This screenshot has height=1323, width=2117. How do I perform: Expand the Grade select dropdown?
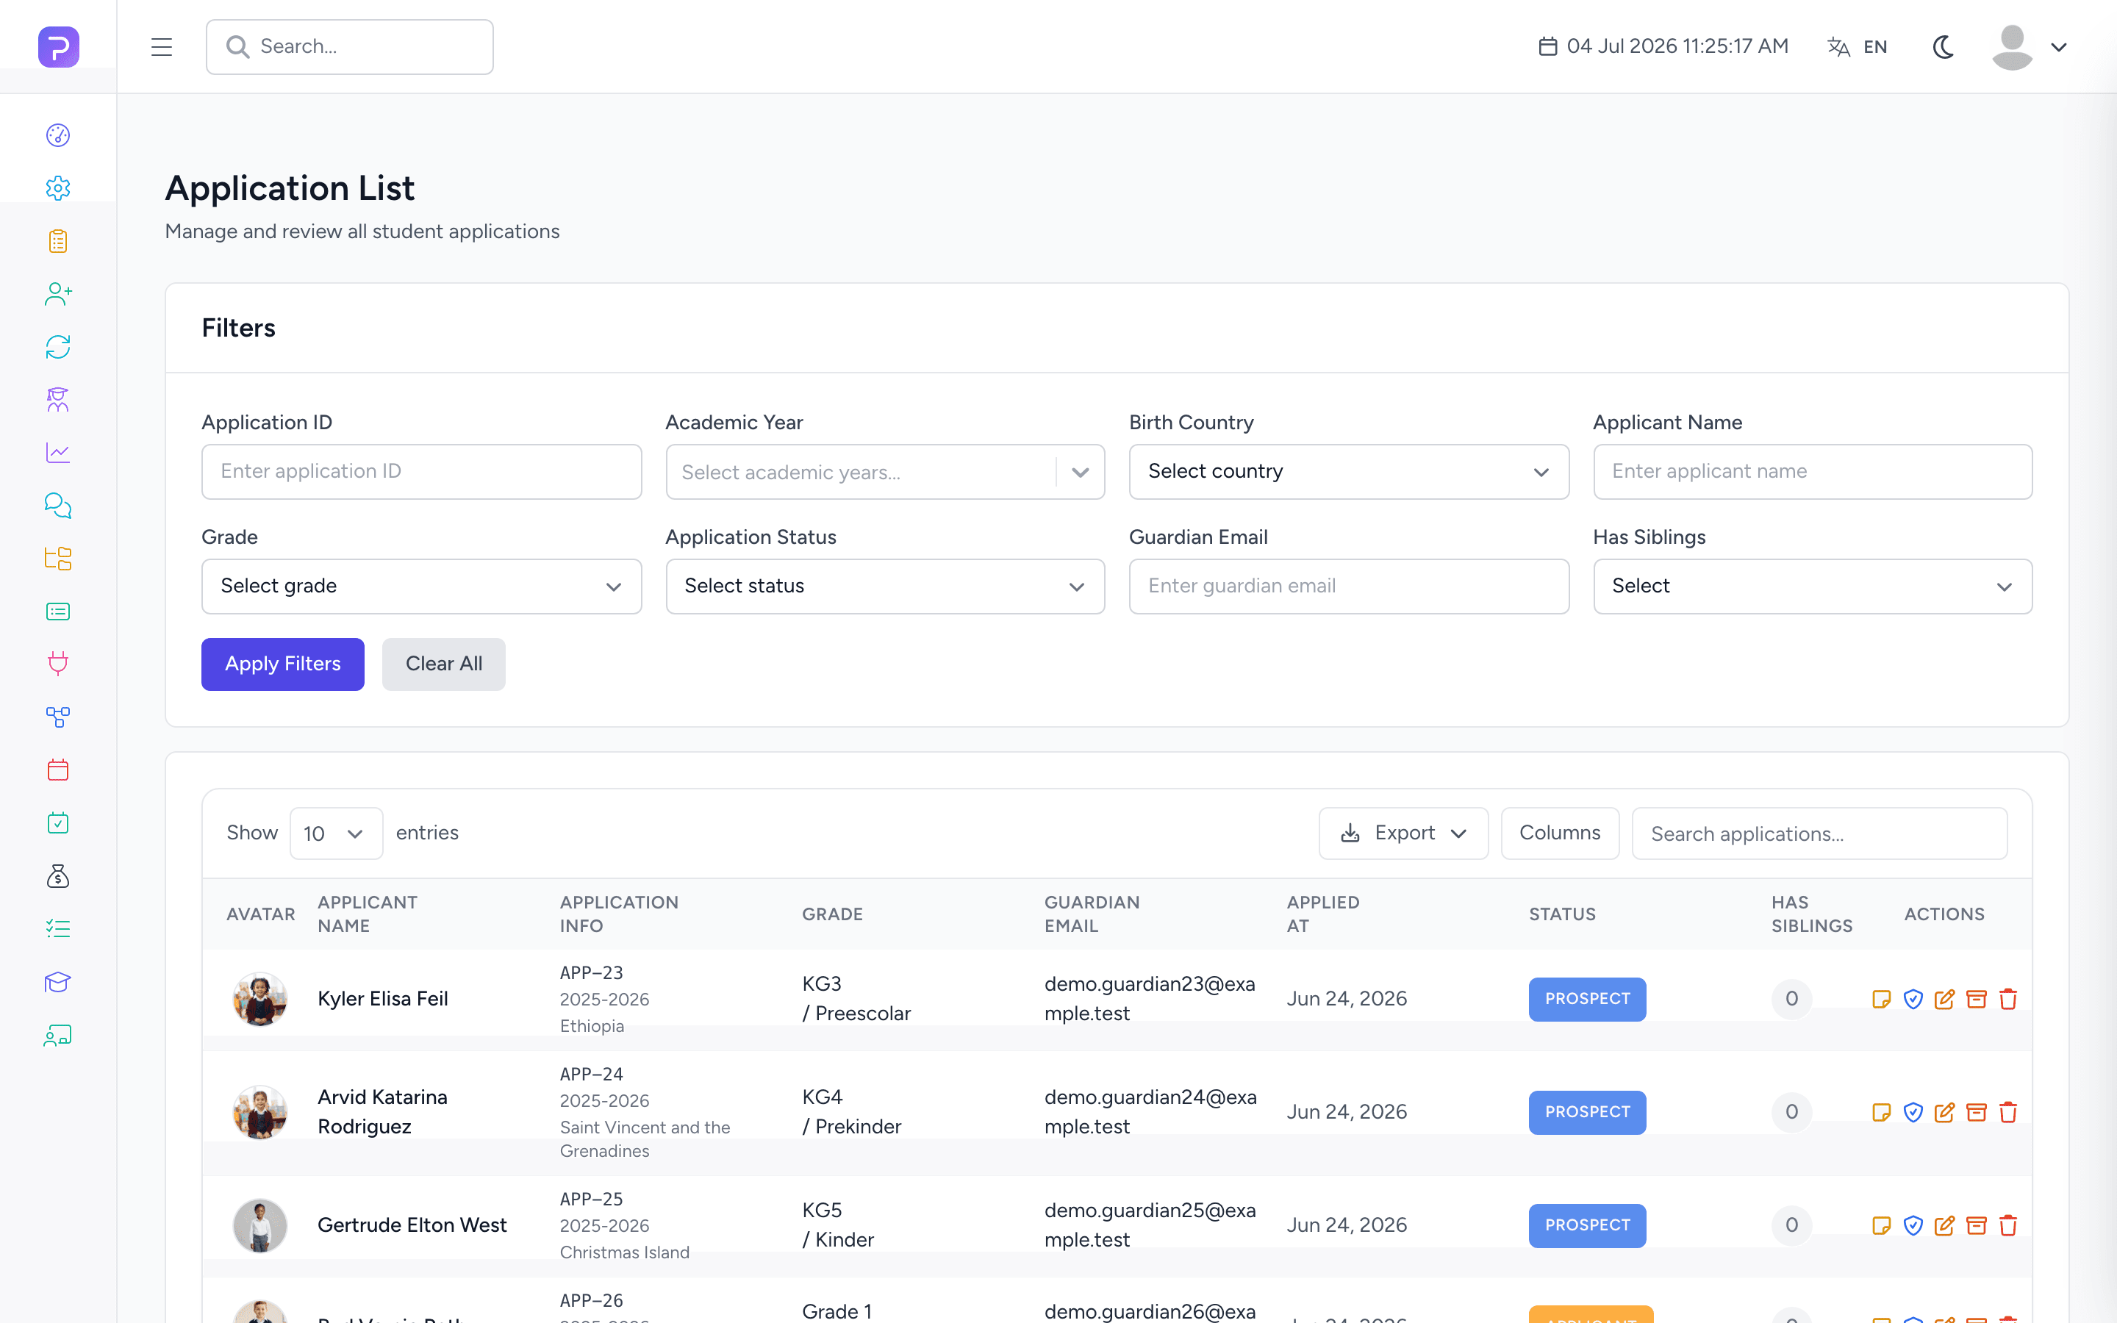point(422,587)
